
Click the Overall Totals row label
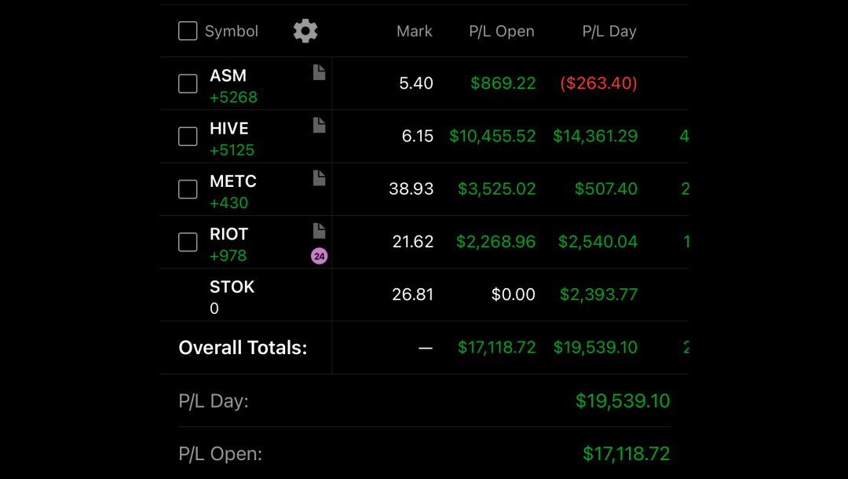click(x=243, y=348)
